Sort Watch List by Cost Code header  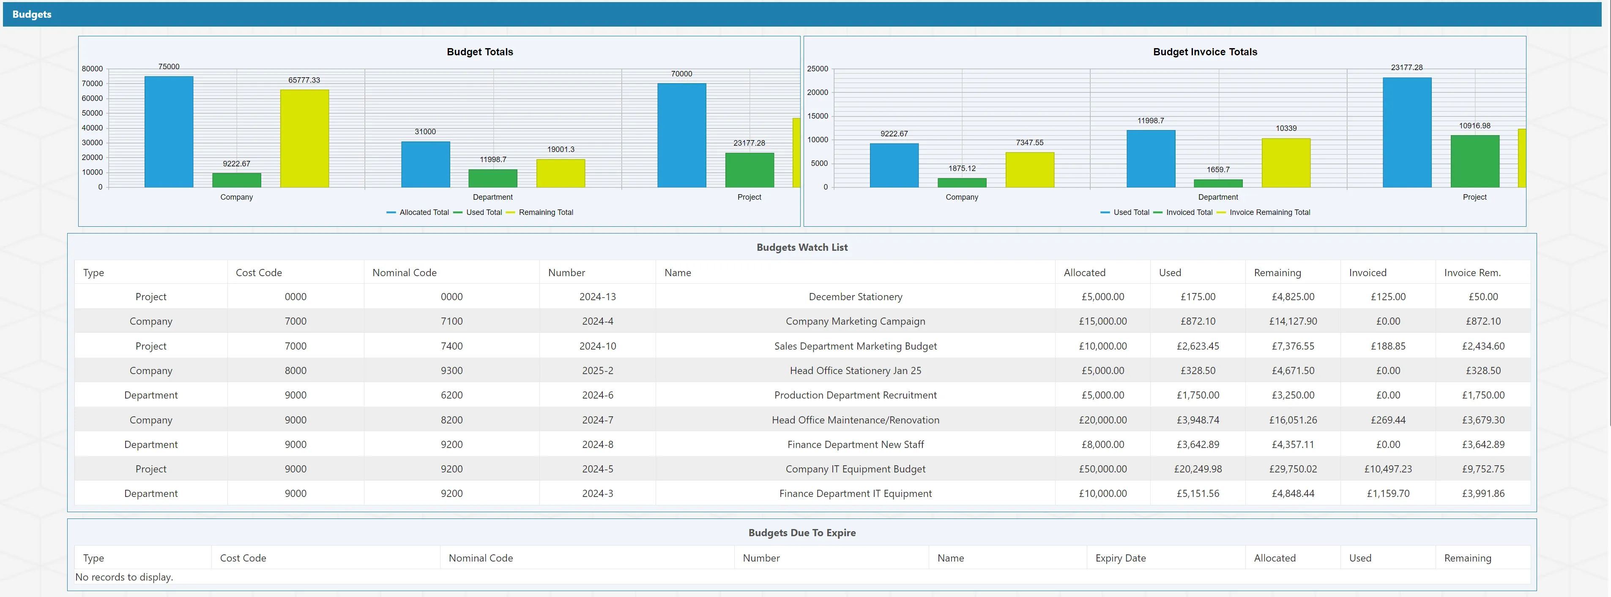point(296,272)
